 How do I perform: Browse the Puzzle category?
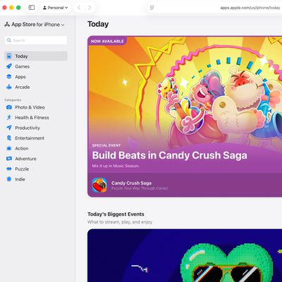pyautogui.click(x=36, y=169)
